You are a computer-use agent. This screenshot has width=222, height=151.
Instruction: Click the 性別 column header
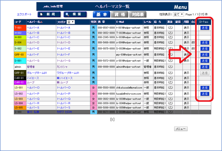94,22
